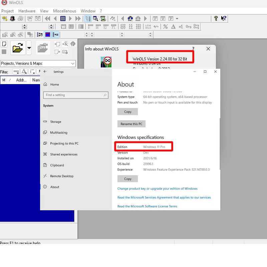267x267 pixels.
Task: Click the first toolbar spinner in second row
Action: tap(24, 27)
